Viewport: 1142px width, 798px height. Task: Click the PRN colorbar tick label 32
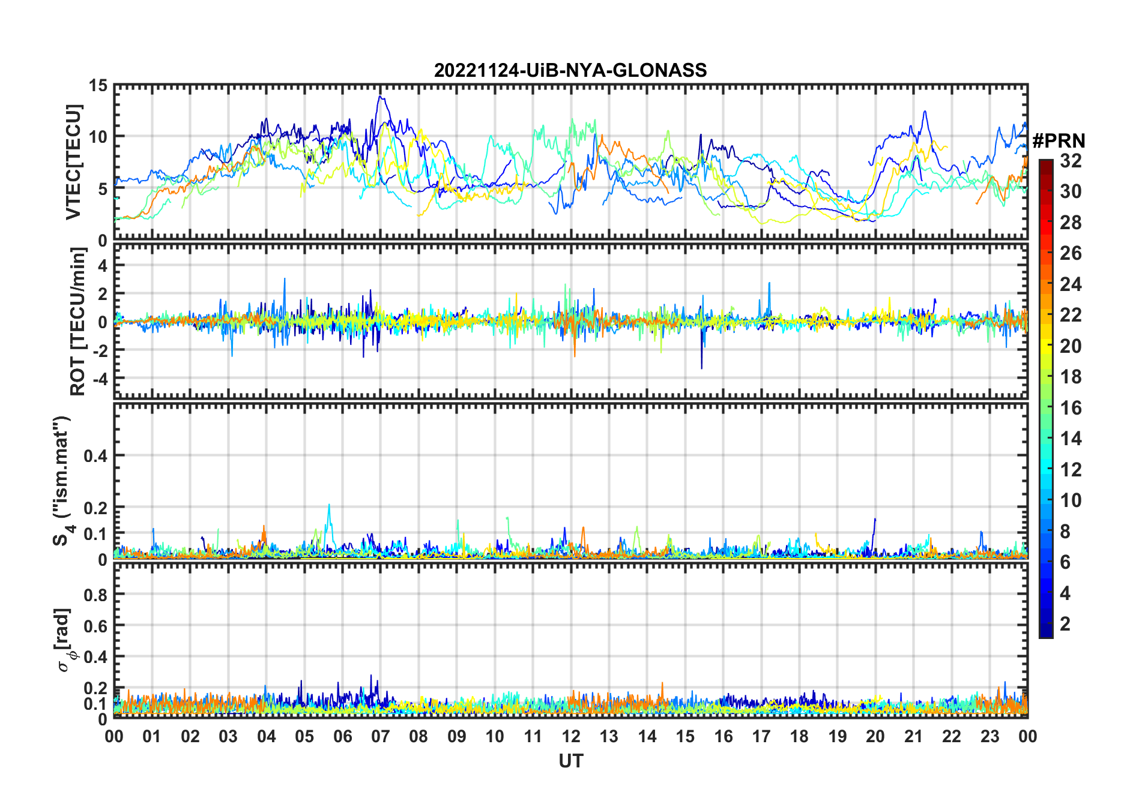pyautogui.click(x=1071, y=160)
